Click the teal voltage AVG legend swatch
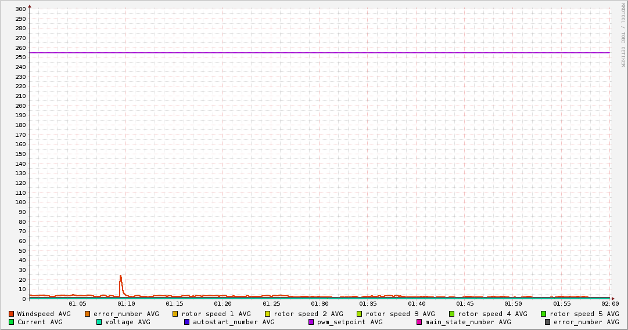This screenshot has width=628, height=330. (99, 322)
